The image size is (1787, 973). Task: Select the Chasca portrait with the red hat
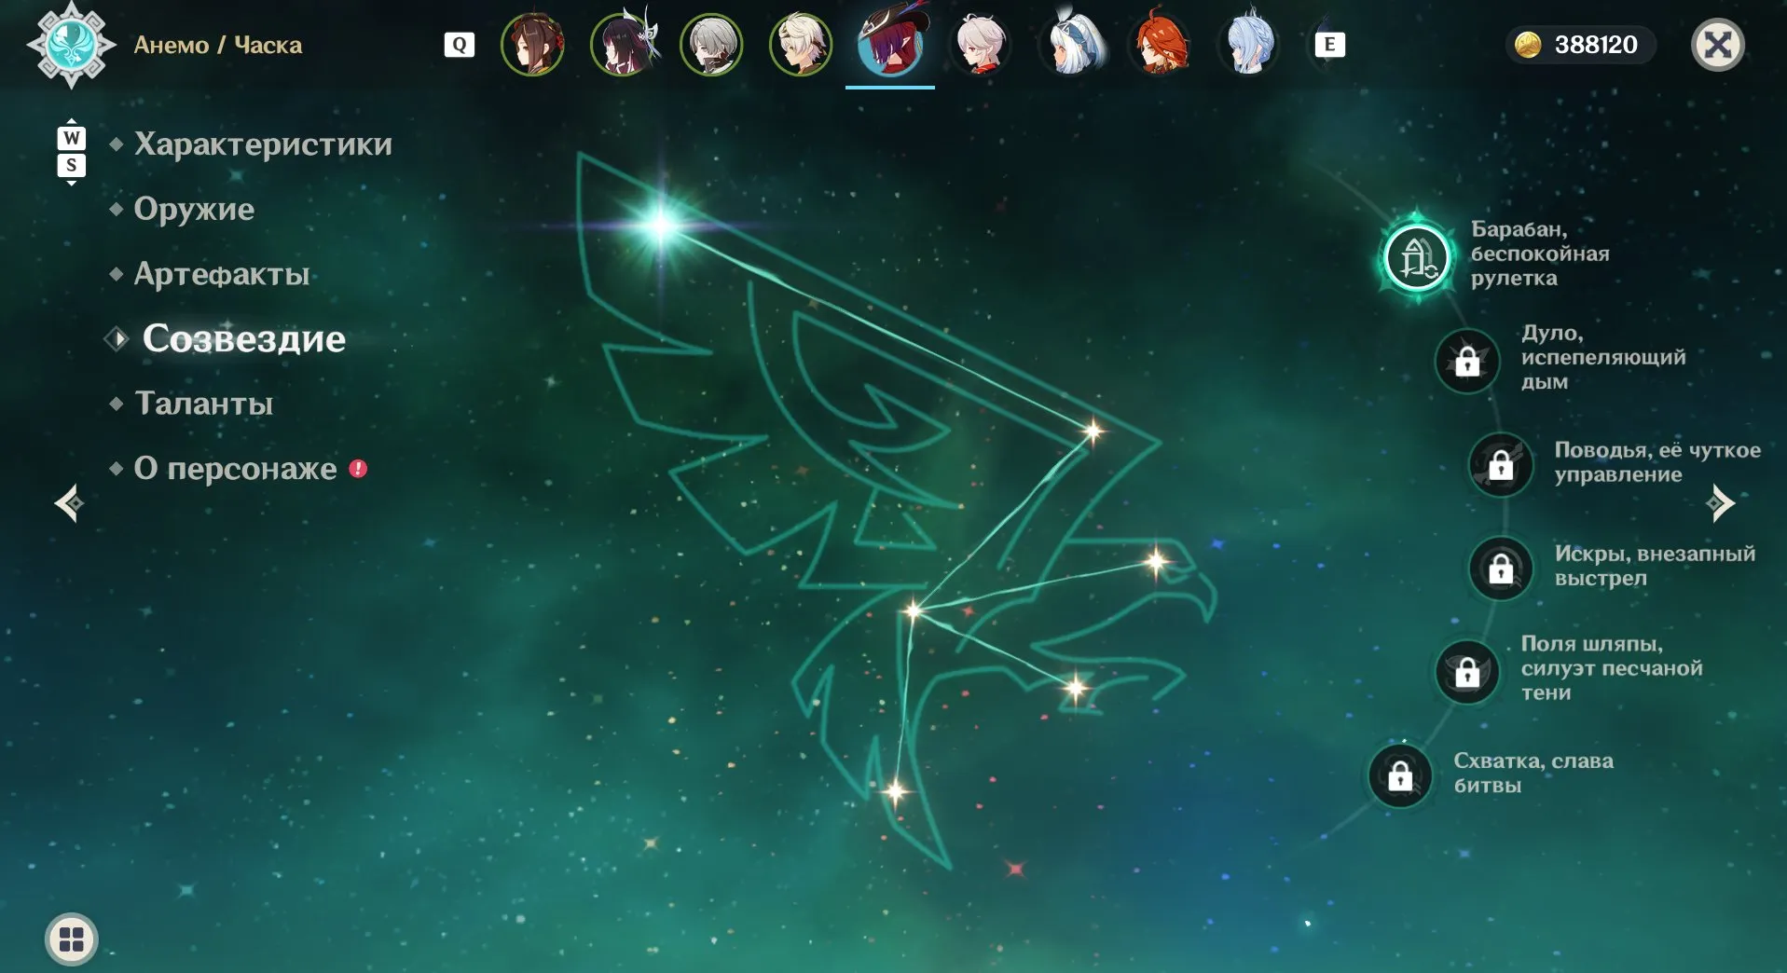(x=890, y=43)
